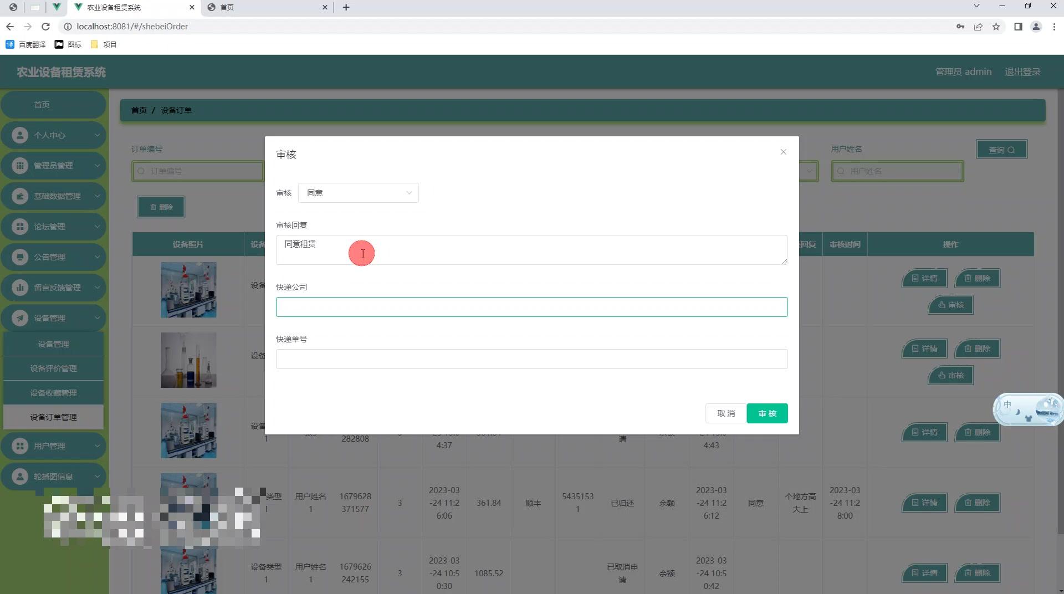Expand the 用户管理 sidebar section
The width and height of the screenshot is (1064, 594).
[54, 445]
